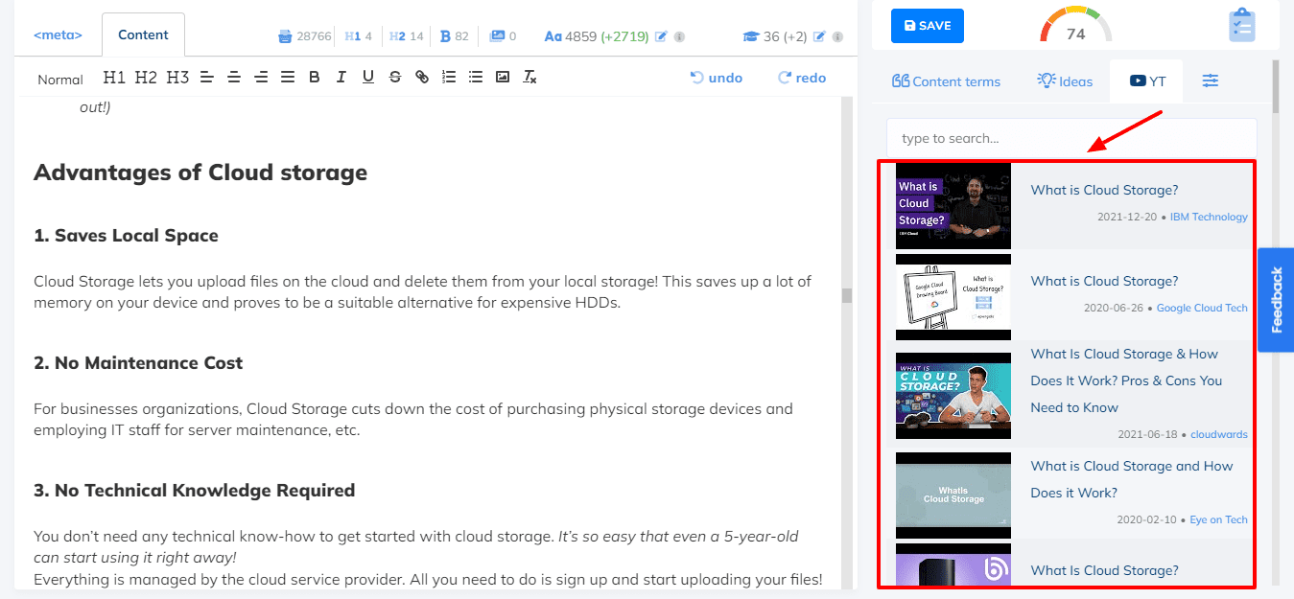1294x599 pixels.
Task: Toggle italic formatting
Action: click(341, 78)
